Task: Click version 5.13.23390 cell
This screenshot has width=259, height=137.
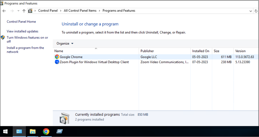Action: click(x=243, y=62)
